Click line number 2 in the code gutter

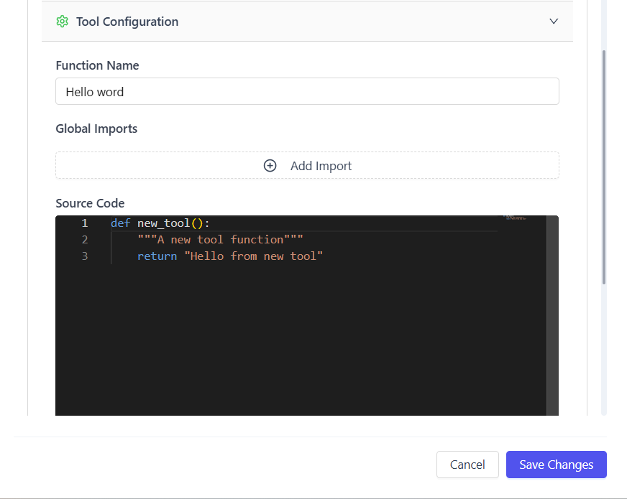84,240
